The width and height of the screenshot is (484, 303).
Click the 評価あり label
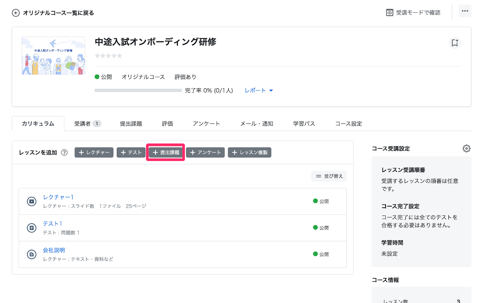tap(186, 77)
